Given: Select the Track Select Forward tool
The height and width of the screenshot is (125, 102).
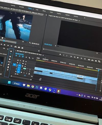Looking at the screenshot, I should tap(11, 54).
